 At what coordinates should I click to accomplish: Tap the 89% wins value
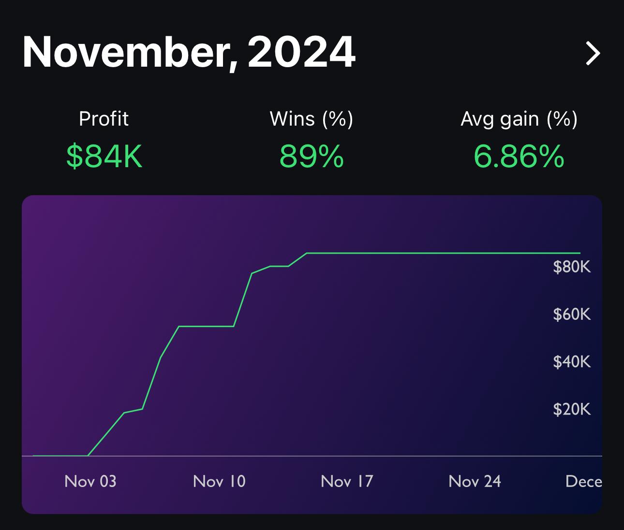(x=312, y=156)
